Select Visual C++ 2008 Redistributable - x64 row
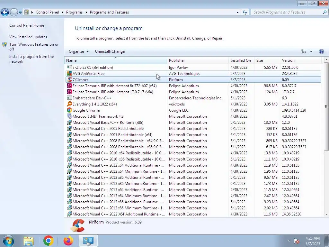Viewport: 329px width, 247px height. point(193,141)
